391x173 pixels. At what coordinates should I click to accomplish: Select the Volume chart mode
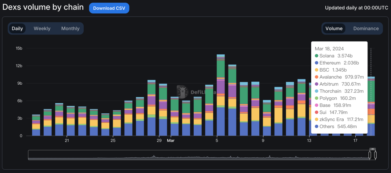[x=334, y=28]
